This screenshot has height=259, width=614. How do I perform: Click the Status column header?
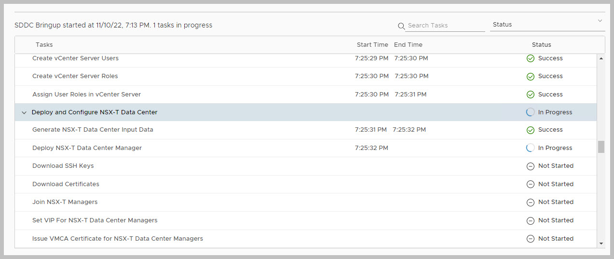(x=541, y=45)
